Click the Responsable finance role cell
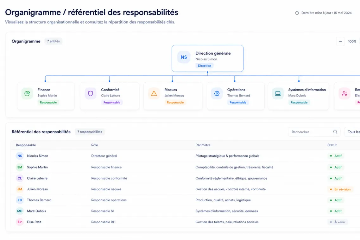Viewport: 360px width, 240px height. [x=106, y=167]
